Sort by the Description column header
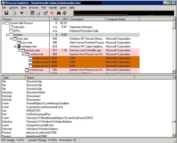177x143 pixels. click(x=87, y=19)
